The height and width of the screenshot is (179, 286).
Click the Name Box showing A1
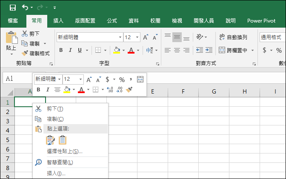tap(18, 79)
